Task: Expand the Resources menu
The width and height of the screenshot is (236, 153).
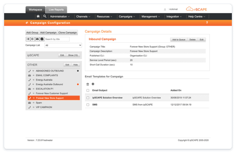Action: [x=104, y=17]
